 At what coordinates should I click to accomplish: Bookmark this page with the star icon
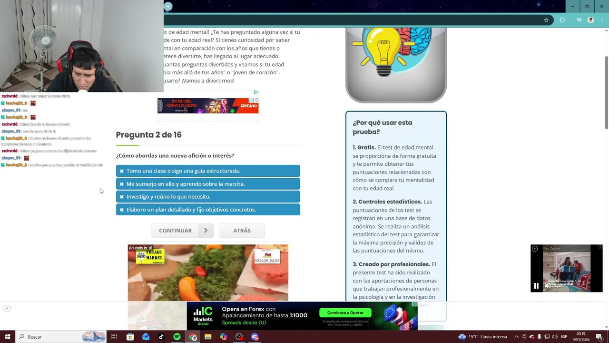[x=546, y=20]
